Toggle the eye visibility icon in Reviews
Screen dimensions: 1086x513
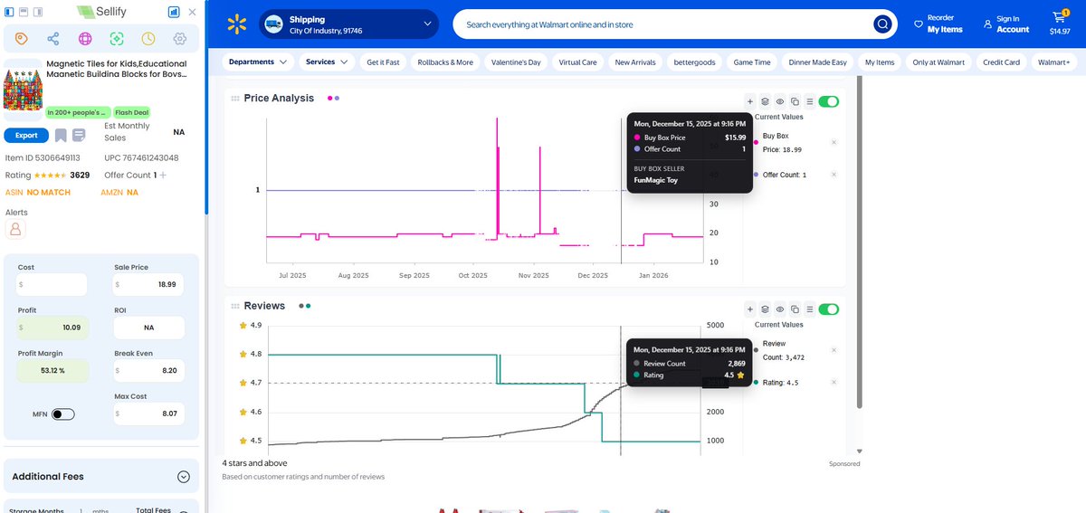[x=779, y=309]
